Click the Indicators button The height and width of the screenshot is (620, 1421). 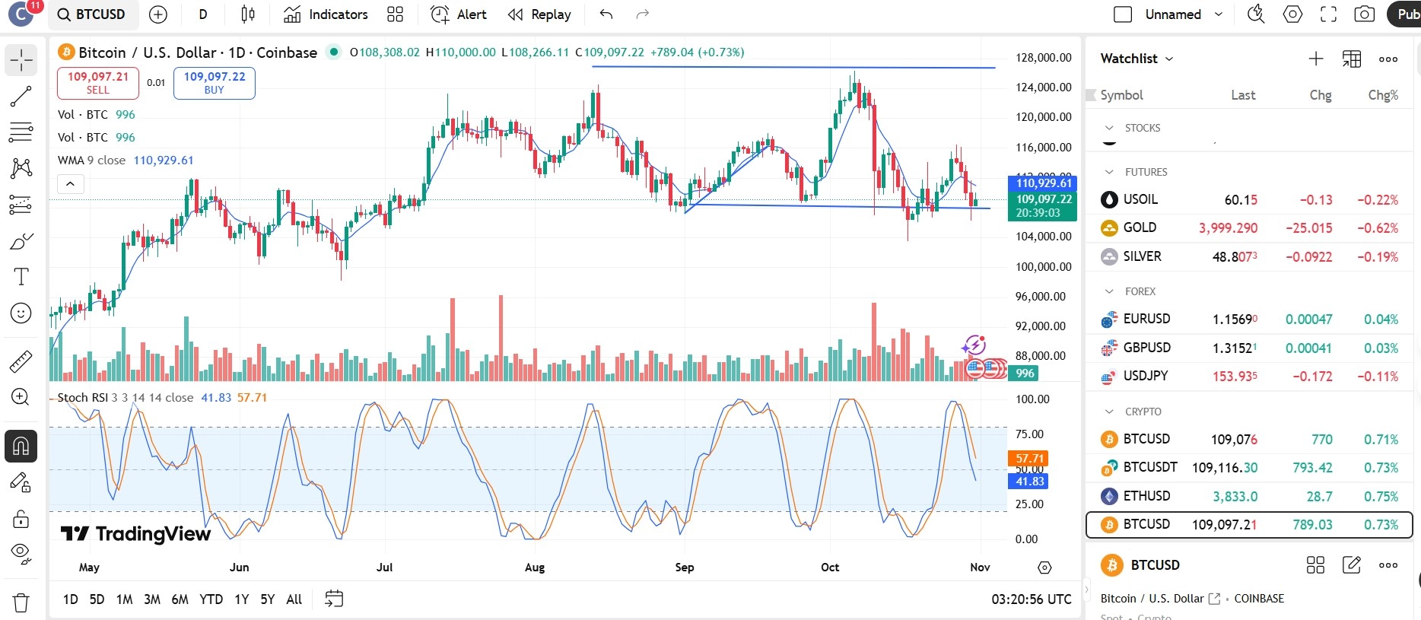click(x=326, y=14)
